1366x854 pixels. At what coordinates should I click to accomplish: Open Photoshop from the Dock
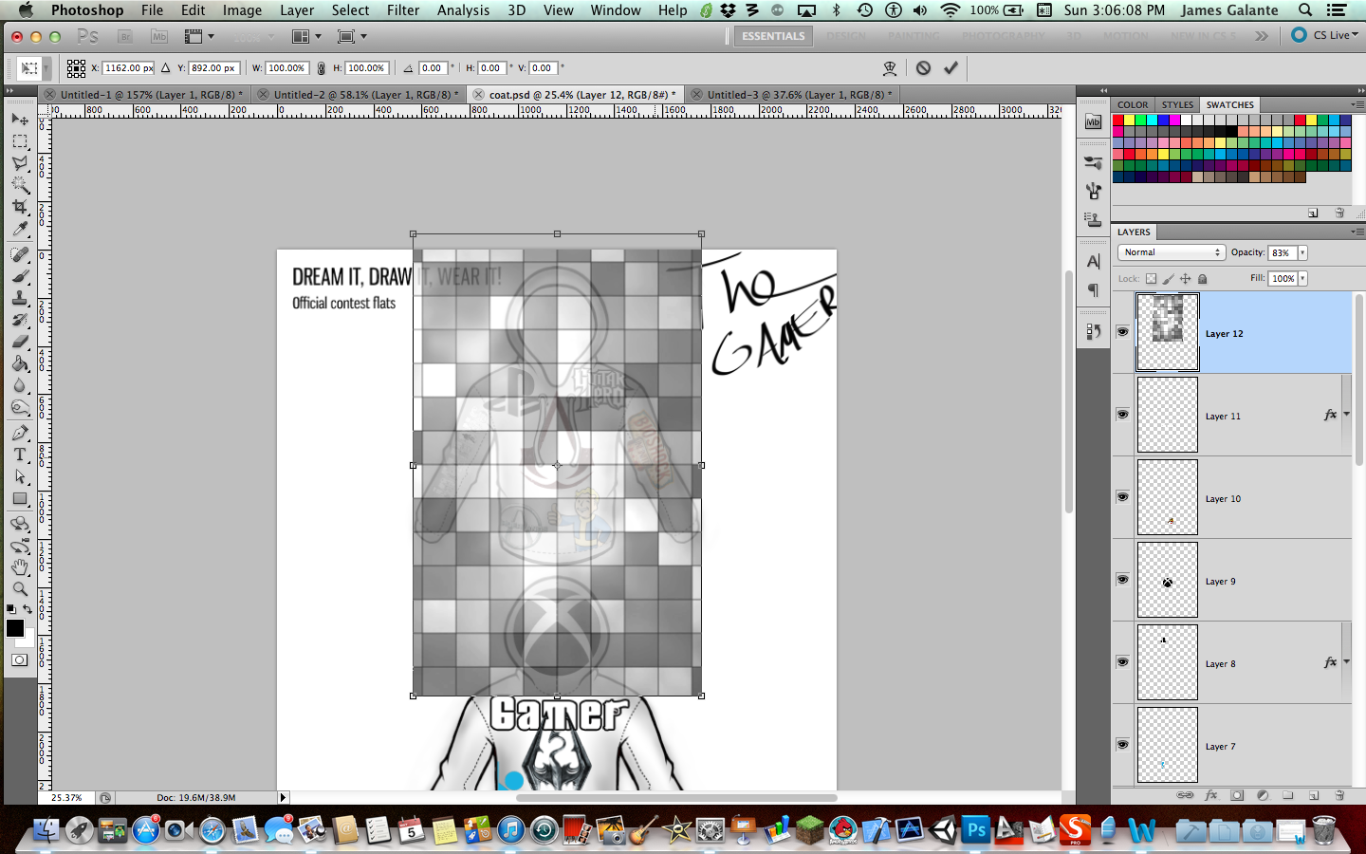(x=975, y=830)
